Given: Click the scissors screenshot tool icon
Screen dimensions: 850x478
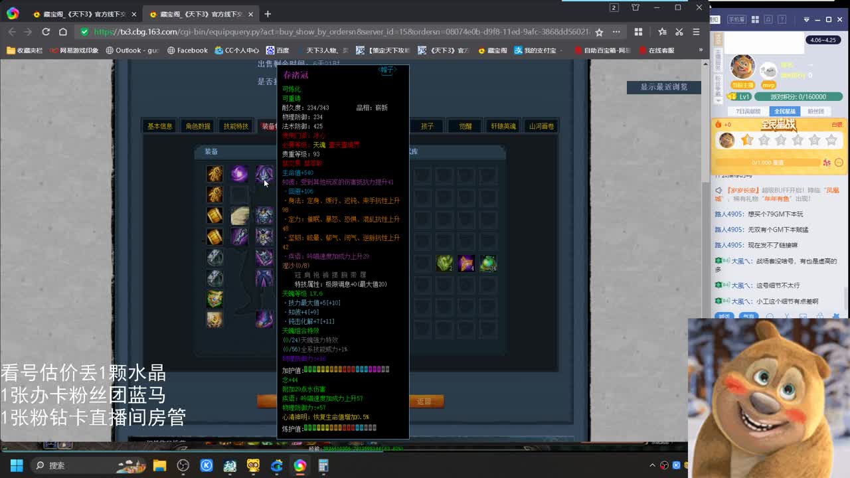Looking at the screenshot, I should pyautogui.click(x=679, y=32).
